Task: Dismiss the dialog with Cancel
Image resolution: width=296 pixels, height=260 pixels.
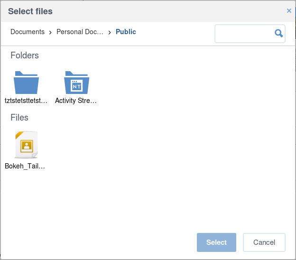Action: [x=264, y=242]
